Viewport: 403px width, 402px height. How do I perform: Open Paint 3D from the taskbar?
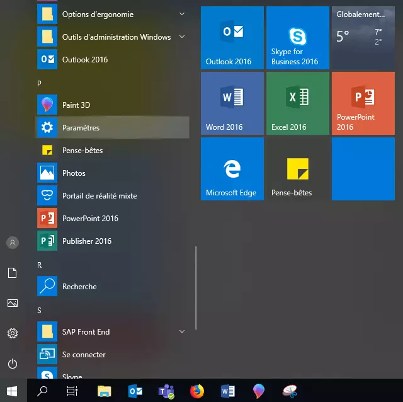coord(259,391)
